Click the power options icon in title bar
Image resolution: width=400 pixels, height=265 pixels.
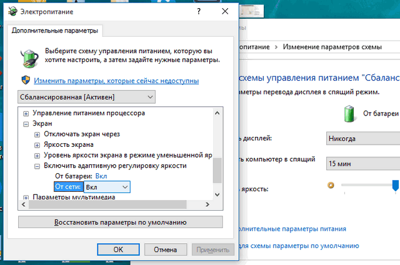tap(12, 11)
